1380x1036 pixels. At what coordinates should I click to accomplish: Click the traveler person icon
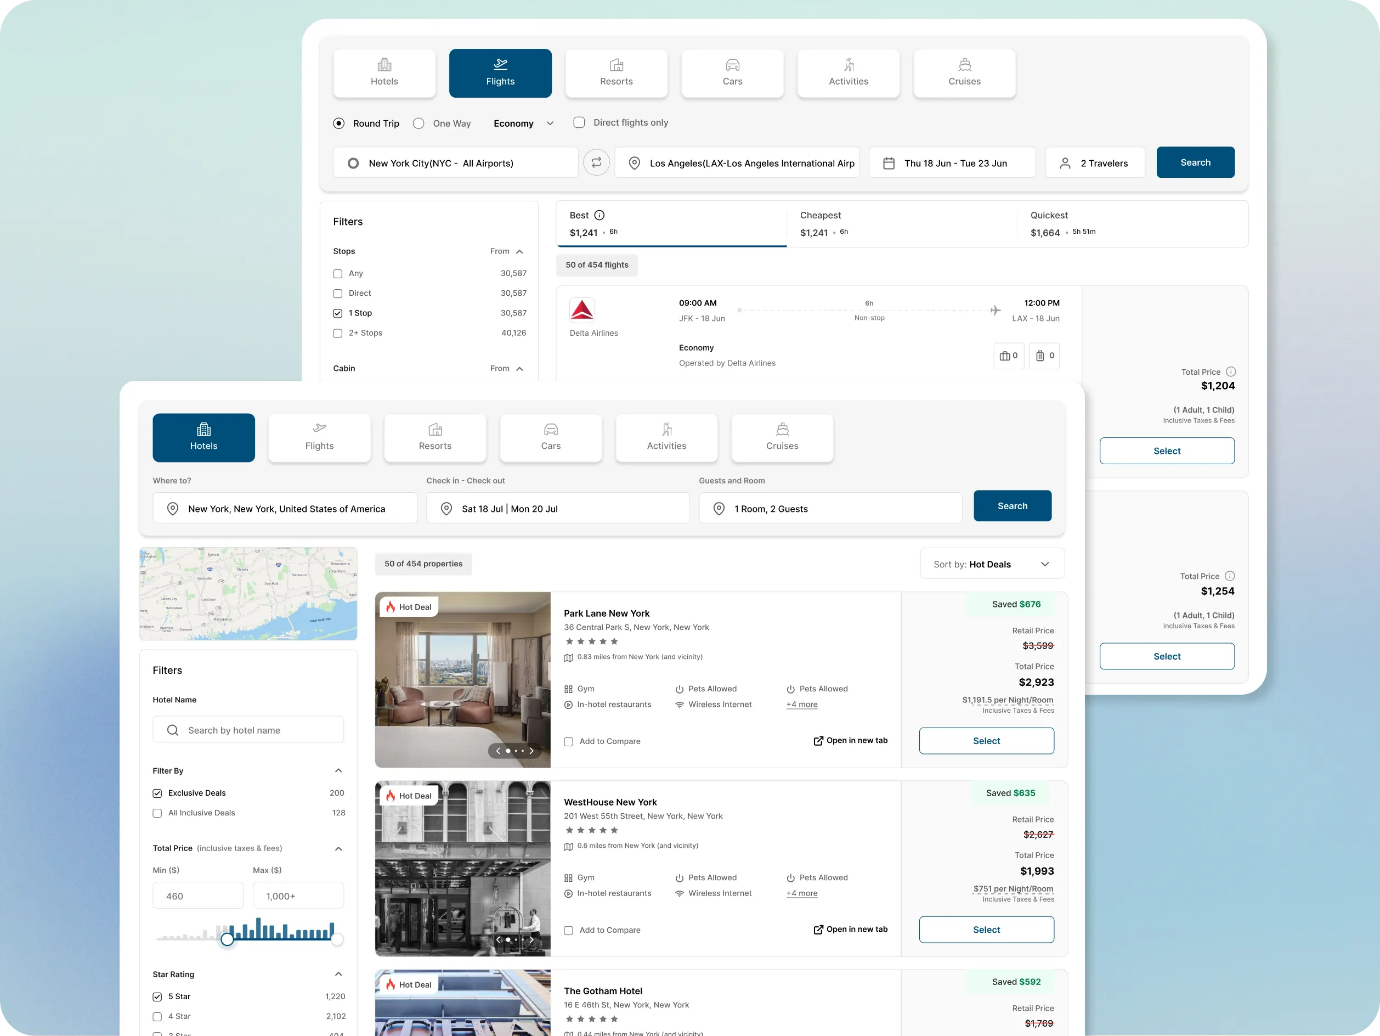(1066, 164)
